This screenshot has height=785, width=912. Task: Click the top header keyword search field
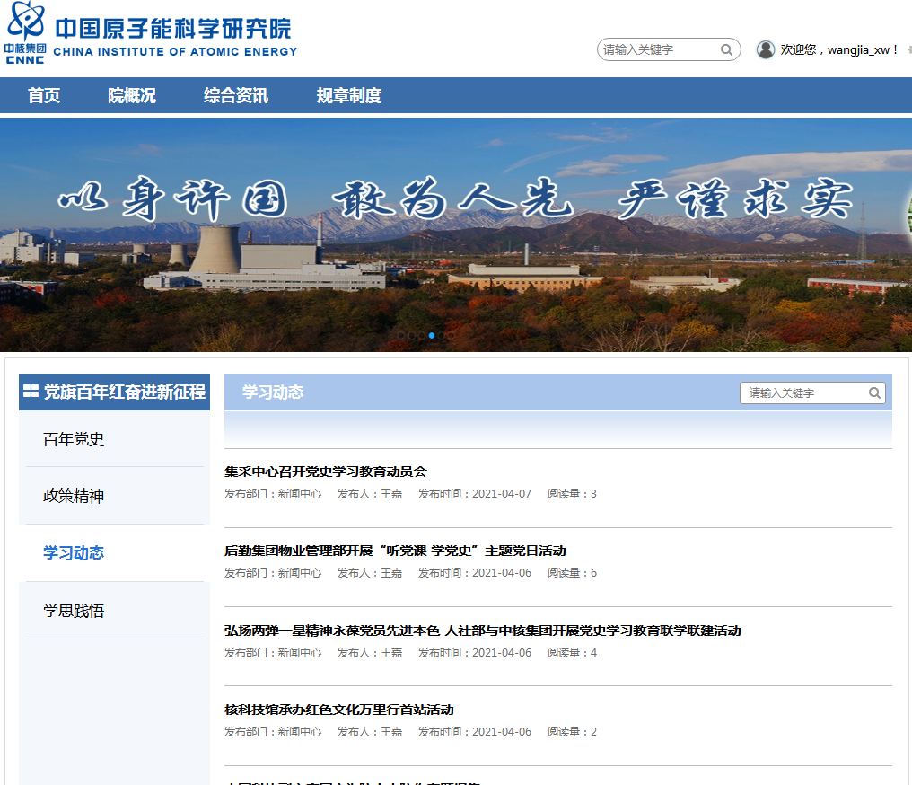pos(658,50)
